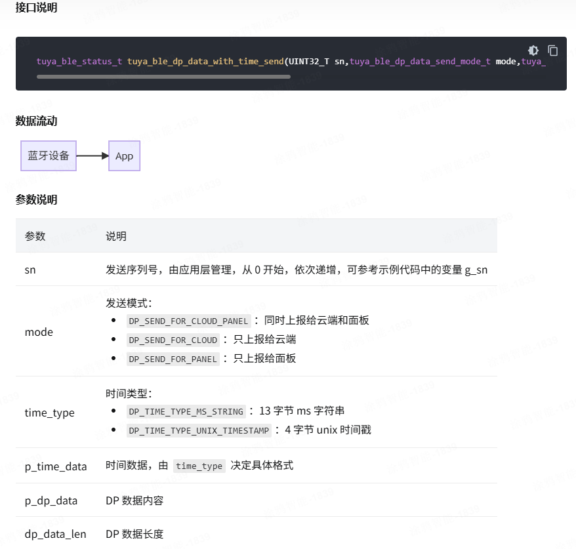Select the DP_SEND_FOR_CLOUD_PANEL code chip
Image resolution: width=576 pixels, height=549 pixels.
point(188,321)
